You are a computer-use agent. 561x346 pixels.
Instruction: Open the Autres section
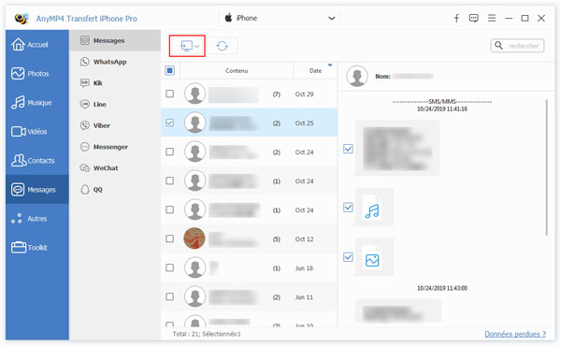[x=36, y=219]
